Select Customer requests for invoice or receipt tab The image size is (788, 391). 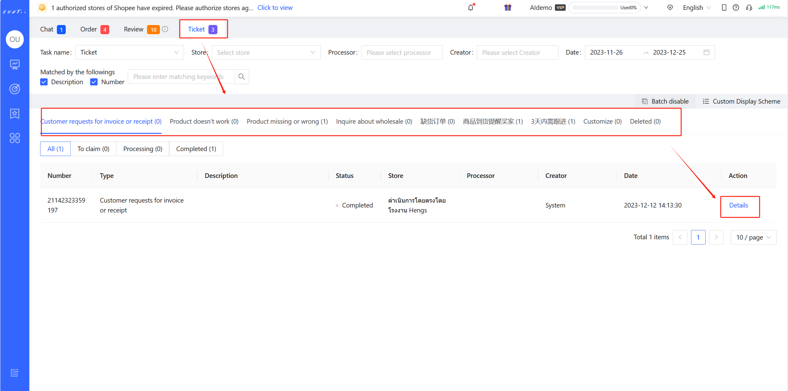pyautogui.click(x=101, y=121)
